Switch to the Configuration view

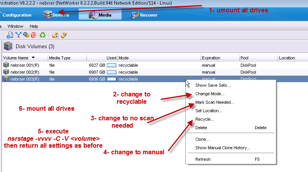click(17, 15)
